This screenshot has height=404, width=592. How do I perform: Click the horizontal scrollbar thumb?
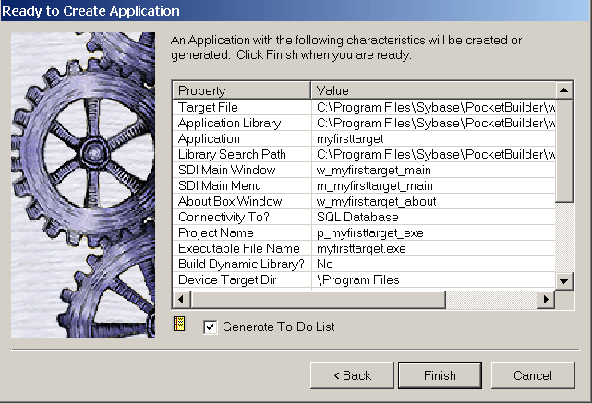coord(319,300)
